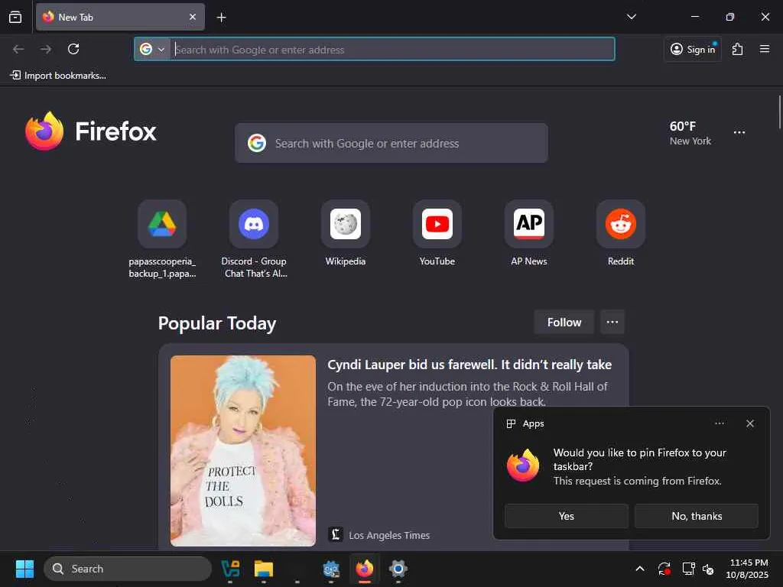This screenshot has width=783, height=587.
Task: Close the New Tab tab
Action: pos(193,17)
